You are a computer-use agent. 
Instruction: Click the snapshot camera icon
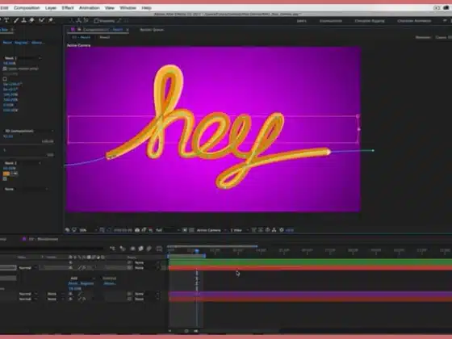(137, 230)
